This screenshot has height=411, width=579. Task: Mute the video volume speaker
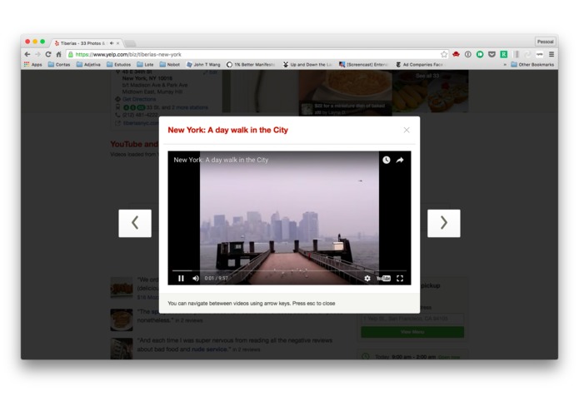tap(196, 279)
